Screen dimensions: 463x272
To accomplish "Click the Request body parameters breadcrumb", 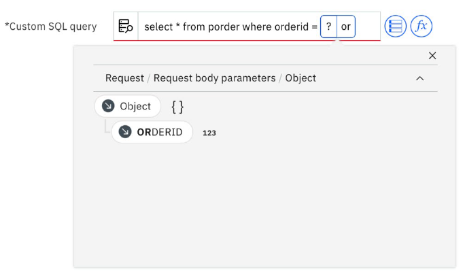I will tap(214, 78).
